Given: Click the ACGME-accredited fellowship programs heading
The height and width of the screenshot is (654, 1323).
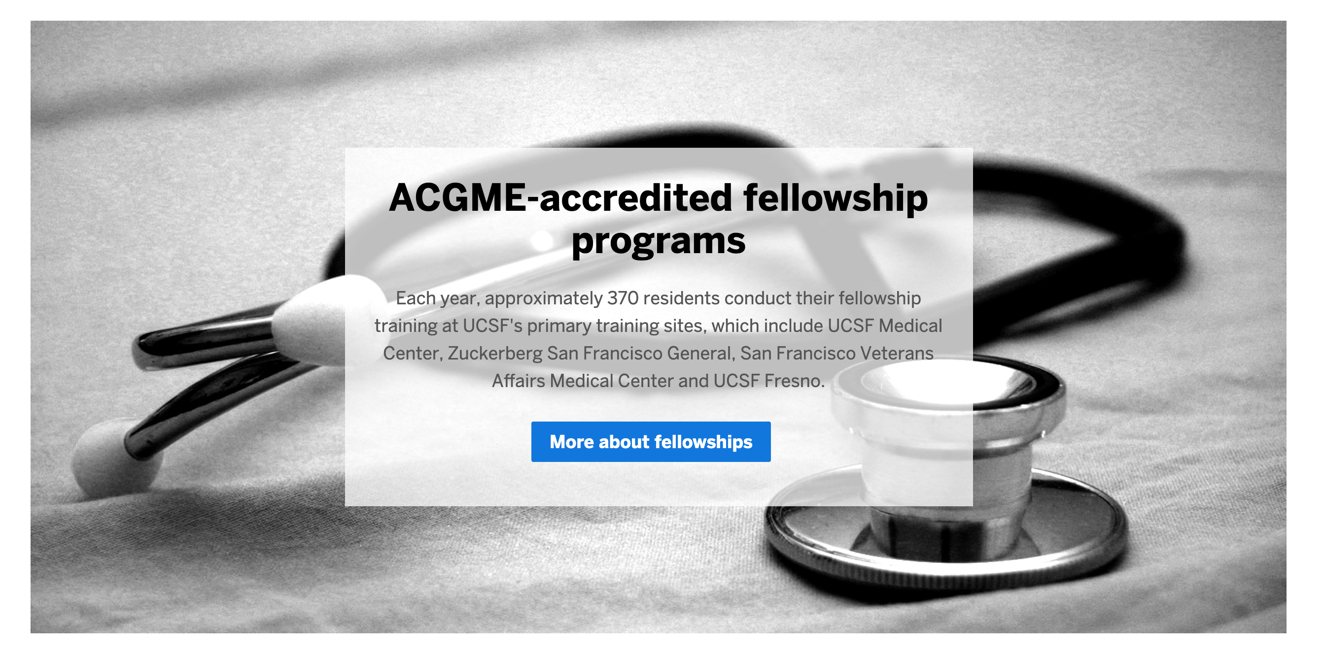Looking at the screenshot, I should [x=659, y=219].
